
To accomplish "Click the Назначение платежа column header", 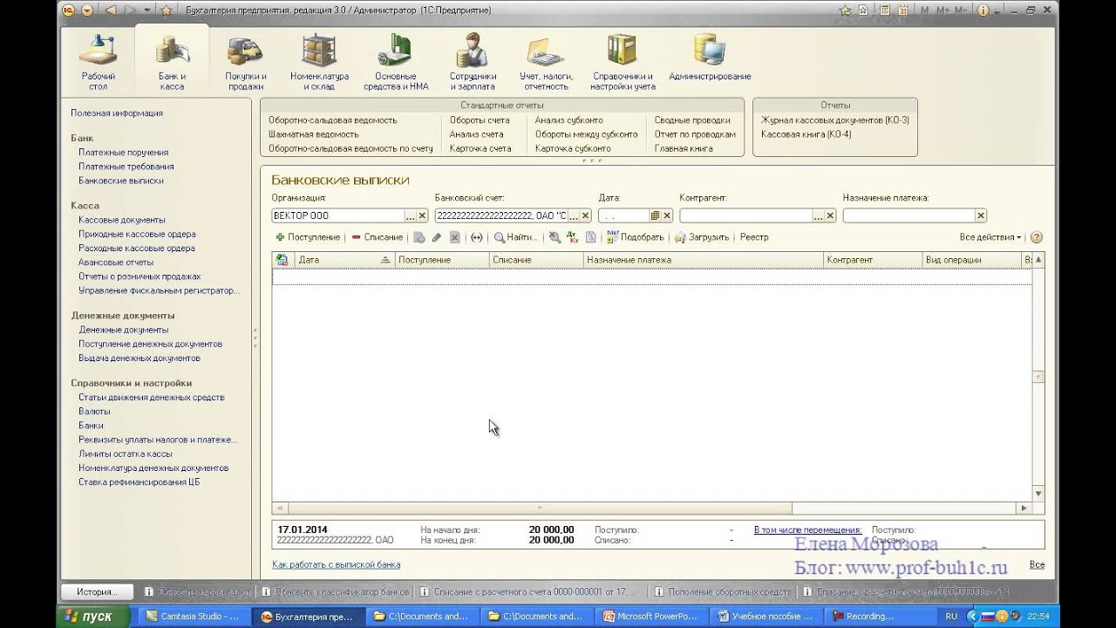I will coord(704,260).
